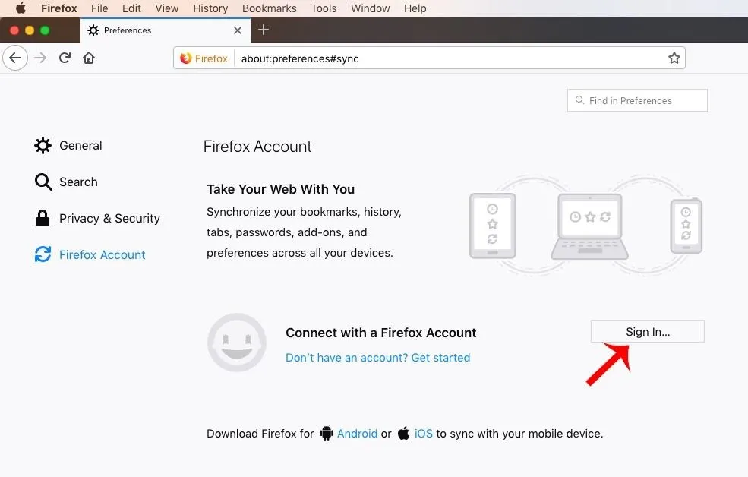748x477 pixels.
Task: Open the iOS download link
Action: pyautogui.click(x=424, y=434)
